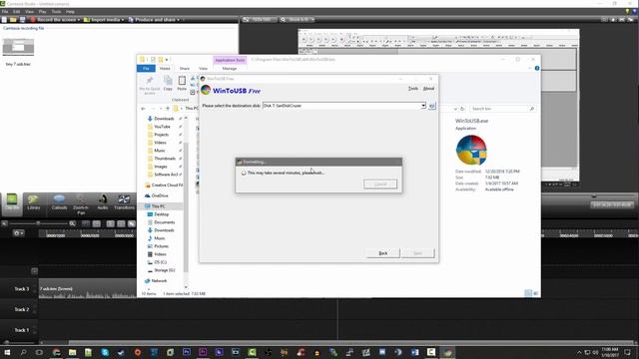Open taskbar search icon
639x359 pixels.
tap(23, 352)
